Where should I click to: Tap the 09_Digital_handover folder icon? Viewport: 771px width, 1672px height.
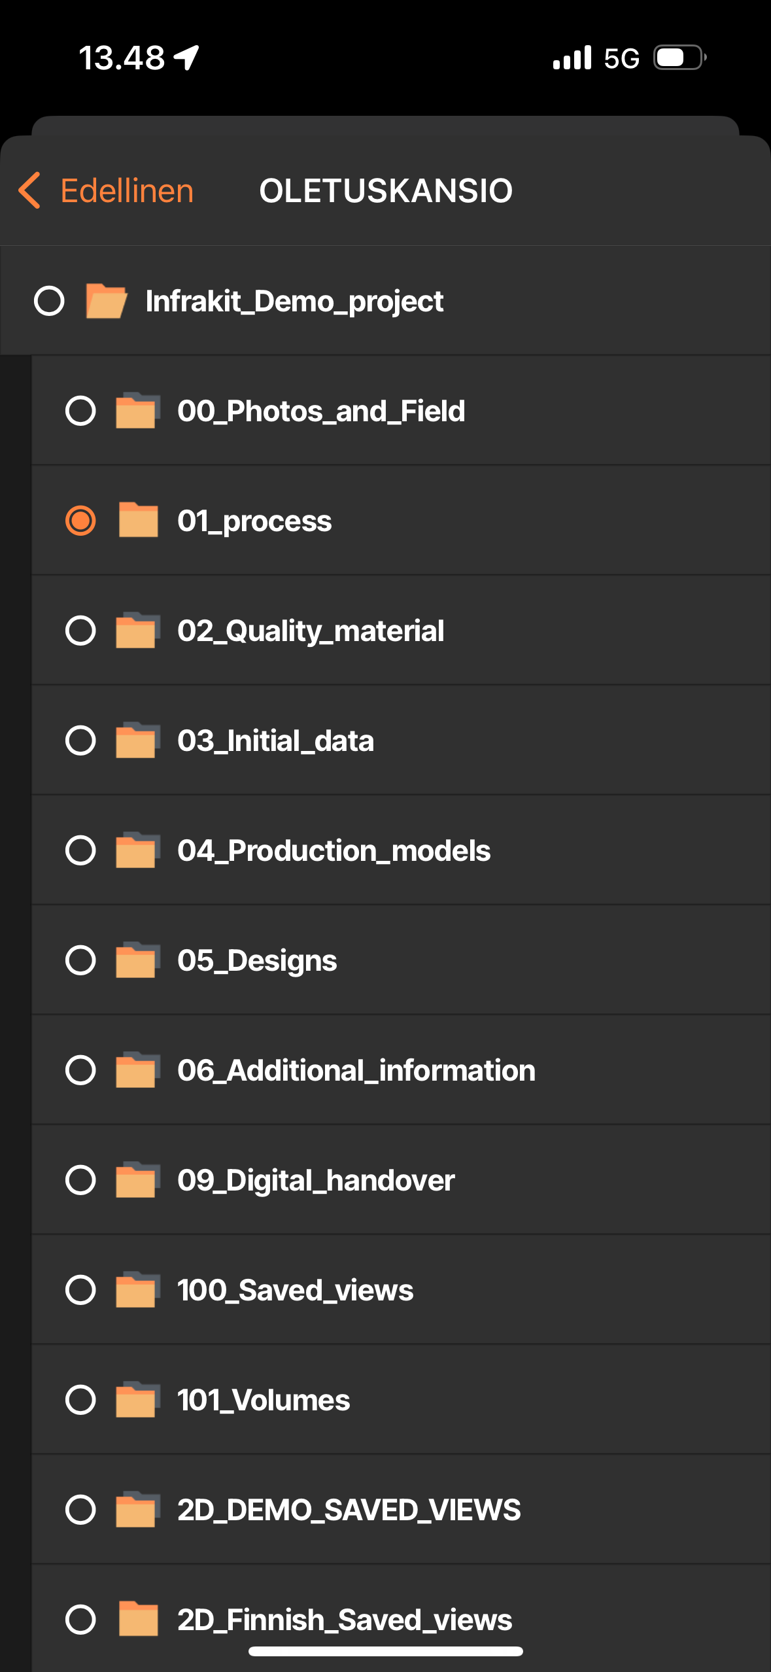(x=137, y=1180)
